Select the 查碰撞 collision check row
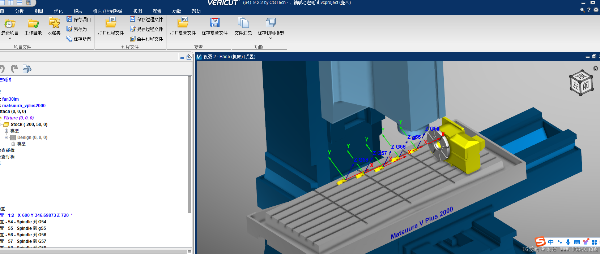 click(x=7, y=150)
